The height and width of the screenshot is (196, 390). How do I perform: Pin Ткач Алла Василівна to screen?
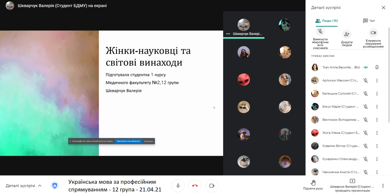click(377, 67)
